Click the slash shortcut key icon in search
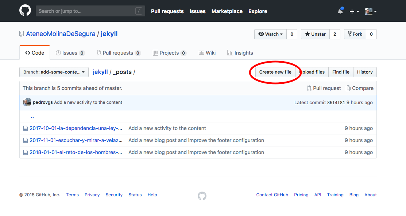Viewport: 406px width, 216px height. (x=139, y=11)
